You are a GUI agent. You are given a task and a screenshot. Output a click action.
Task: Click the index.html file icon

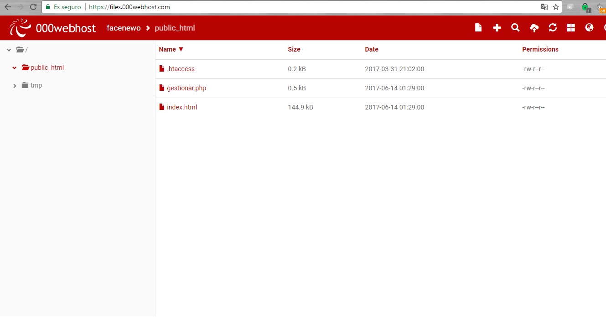pos(161,107)
